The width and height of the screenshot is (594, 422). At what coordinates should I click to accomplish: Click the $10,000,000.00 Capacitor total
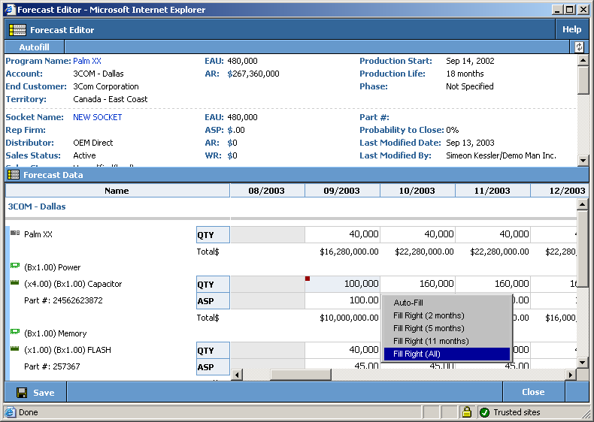pos(349,318)
